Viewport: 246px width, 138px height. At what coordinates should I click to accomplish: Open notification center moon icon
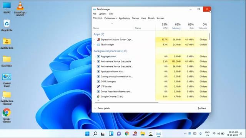point(241,133)
